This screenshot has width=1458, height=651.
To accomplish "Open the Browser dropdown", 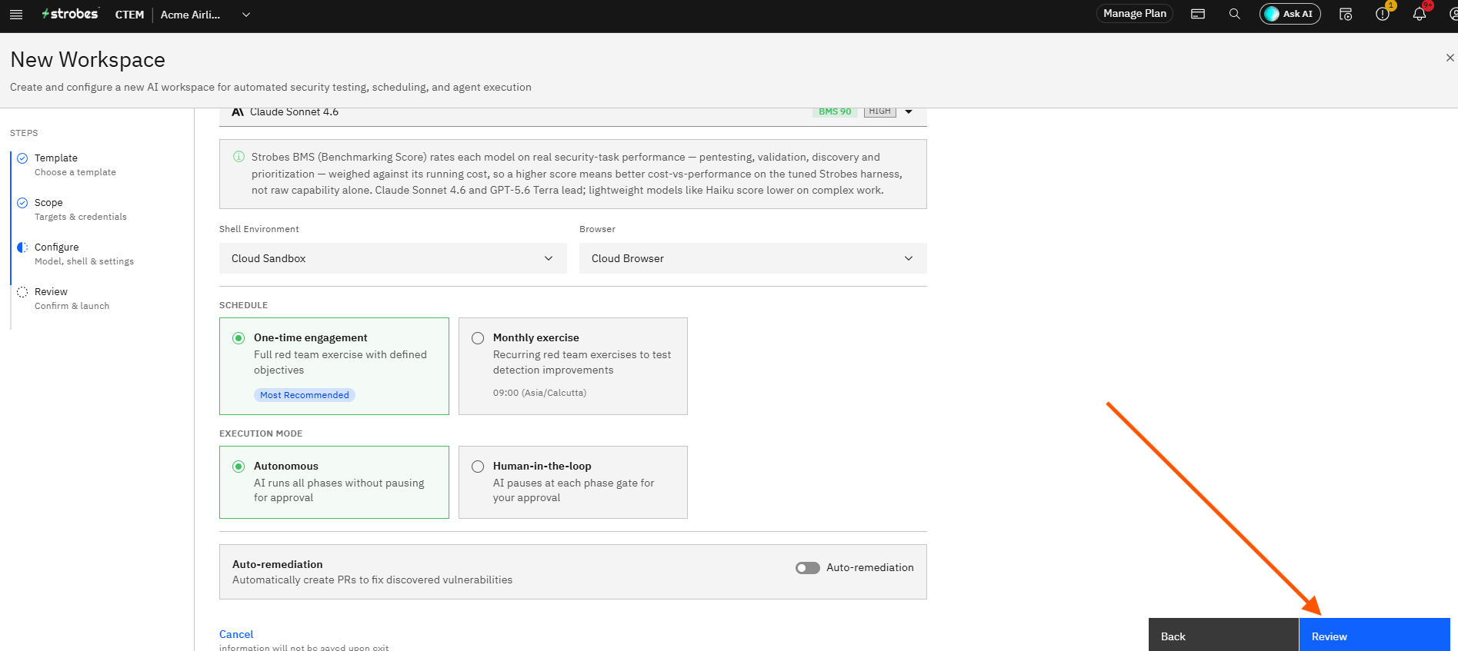I will pos(753,258).
